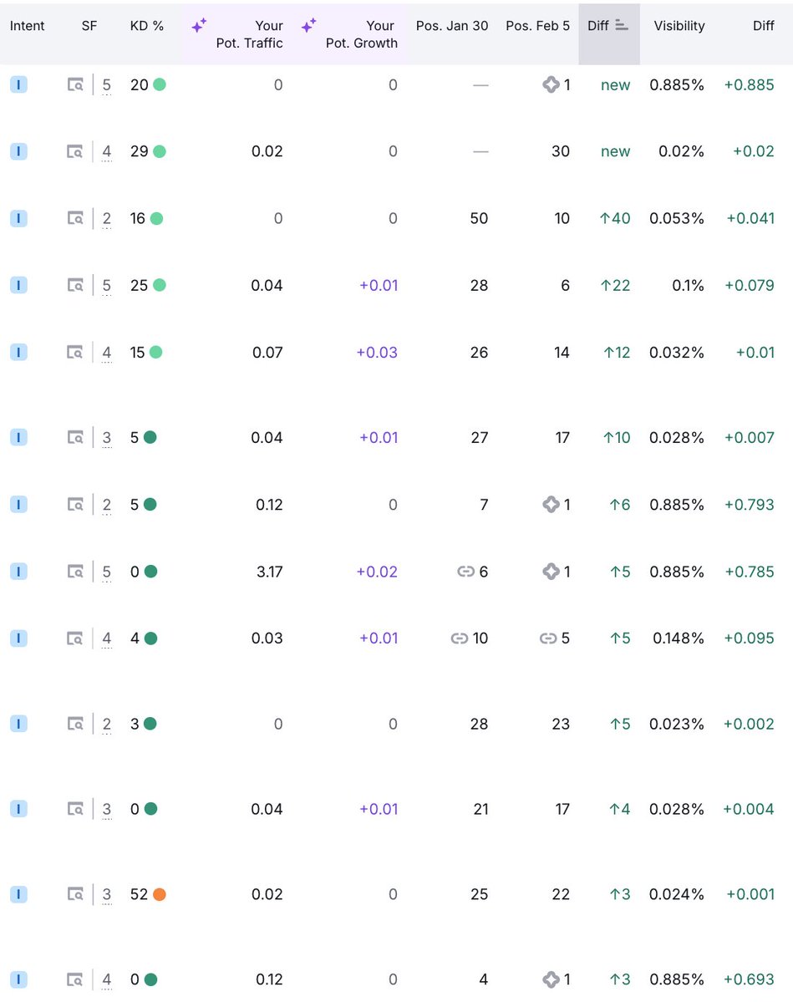Open SERP view icon in the +0.885 row

click(75, 84)
